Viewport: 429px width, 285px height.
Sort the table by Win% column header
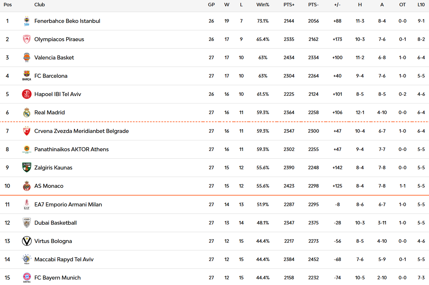pyautogui.click(x=263, y=5)
